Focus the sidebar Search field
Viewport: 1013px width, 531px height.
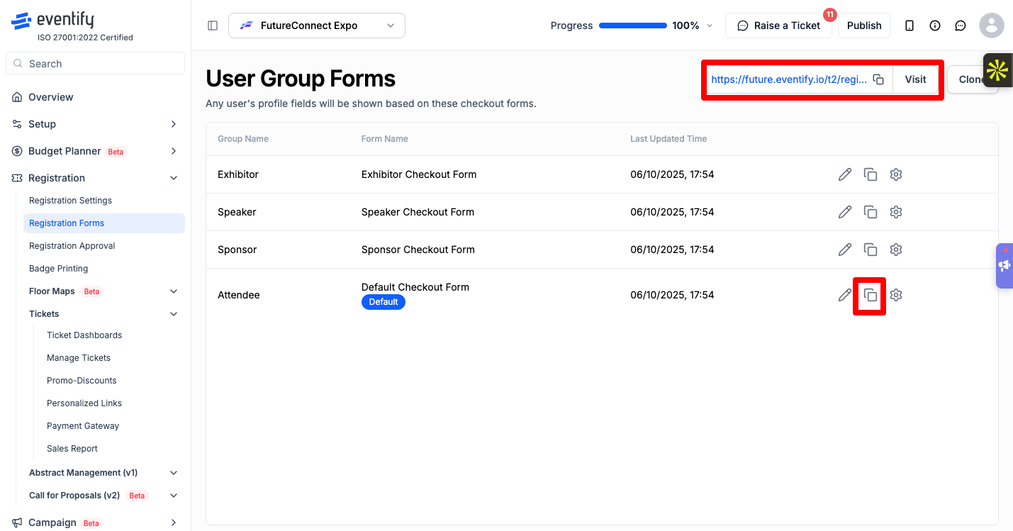(95, 63)
